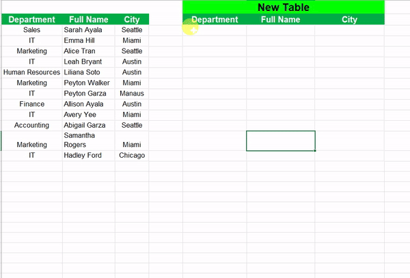The width and height of the screenshot is (410, 278).
Task: Select Marketing in Alice Tran's row
Action: (32, 51)
